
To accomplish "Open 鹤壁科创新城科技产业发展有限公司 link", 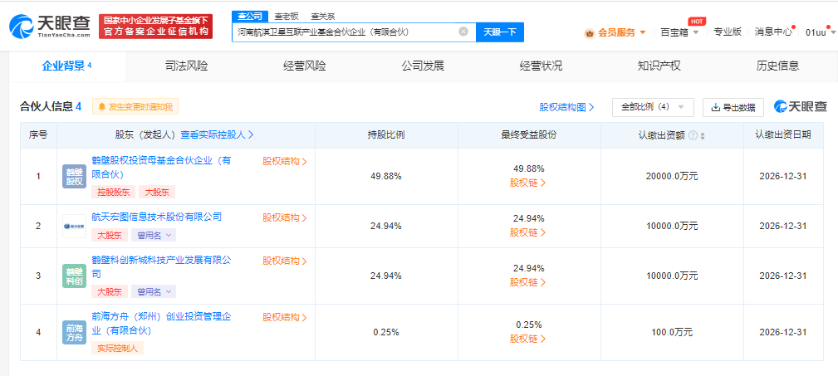I will 161,266.
